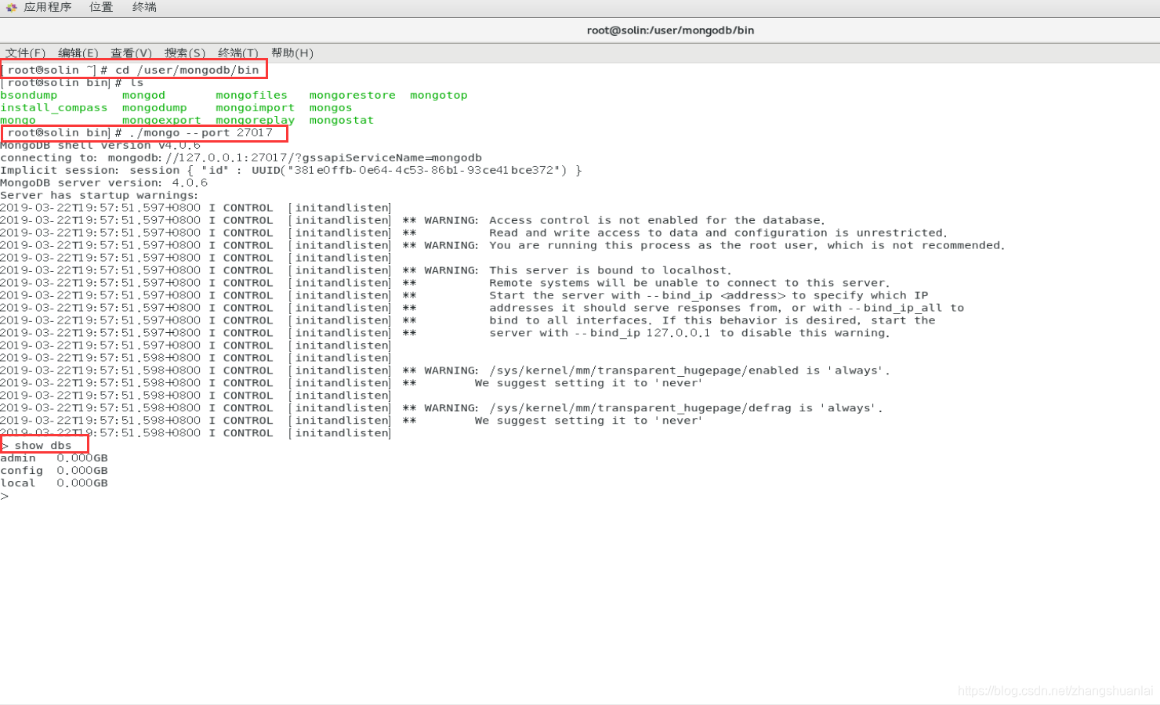Open the 应用程序 (Applications) menu
Image resolution: width=1160 pixels, height=705 pixels.
coord(47,7)
